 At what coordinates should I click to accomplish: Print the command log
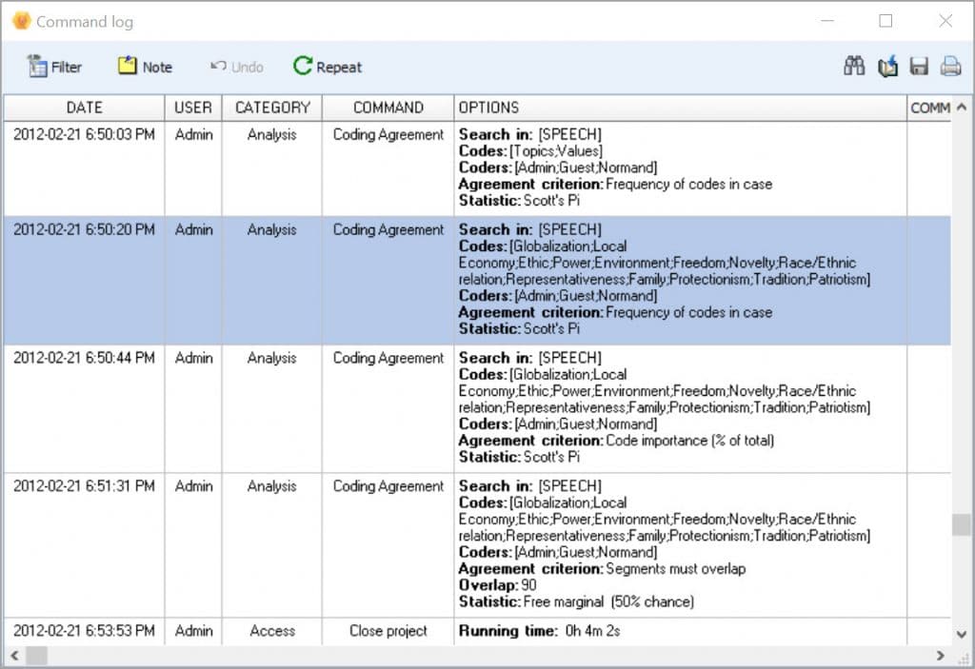[x=948, y=66]
